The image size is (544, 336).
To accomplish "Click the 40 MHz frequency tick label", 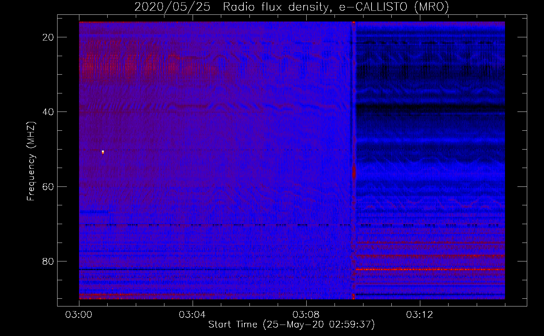I will [x=48, y=112].
